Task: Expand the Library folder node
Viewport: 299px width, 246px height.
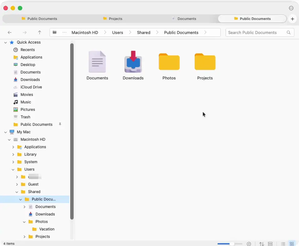Action: point(13,154)
